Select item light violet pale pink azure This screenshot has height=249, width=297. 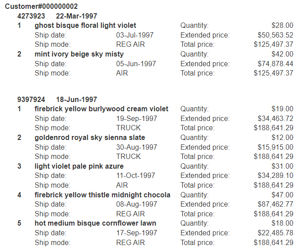(x=79, y=166)
